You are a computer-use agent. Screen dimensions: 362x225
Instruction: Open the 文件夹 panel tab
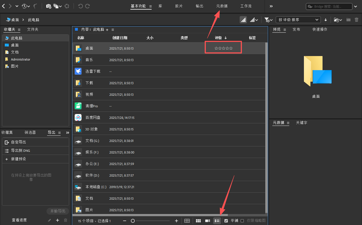(33, 29)
